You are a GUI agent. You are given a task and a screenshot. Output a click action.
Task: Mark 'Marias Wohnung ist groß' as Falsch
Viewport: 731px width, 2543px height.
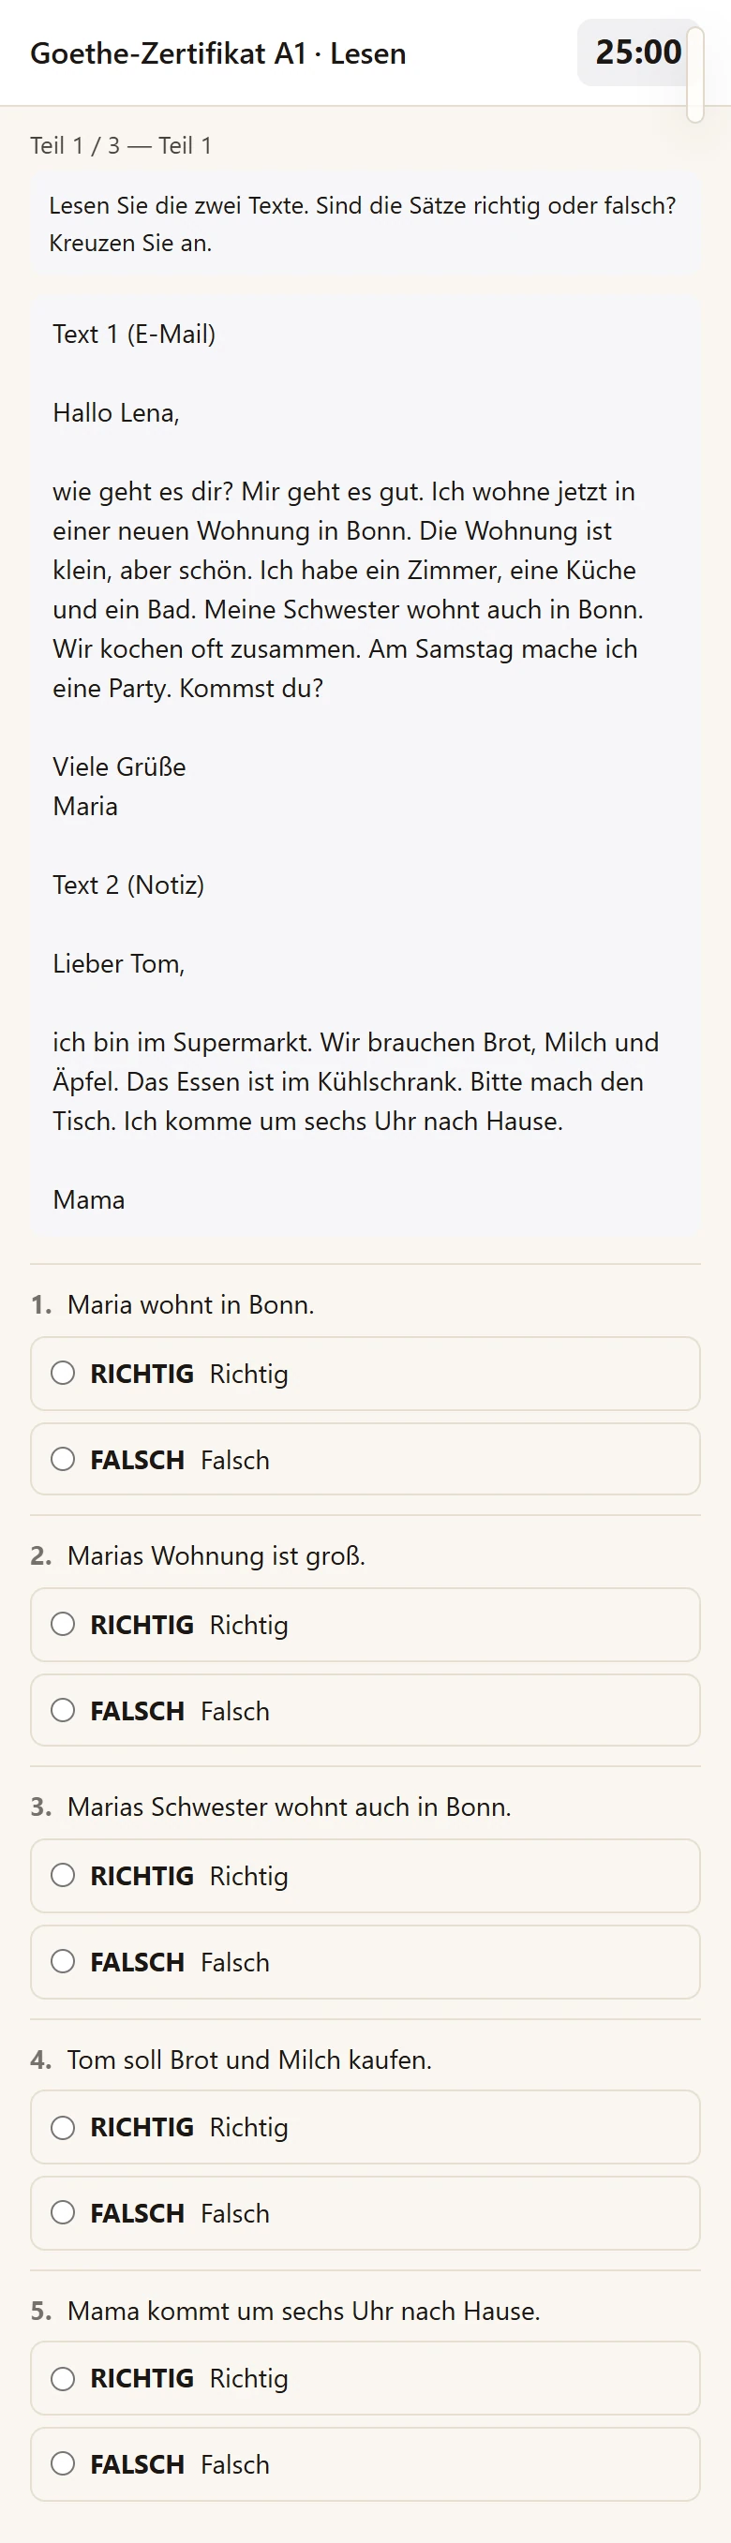coord(365,1710)
